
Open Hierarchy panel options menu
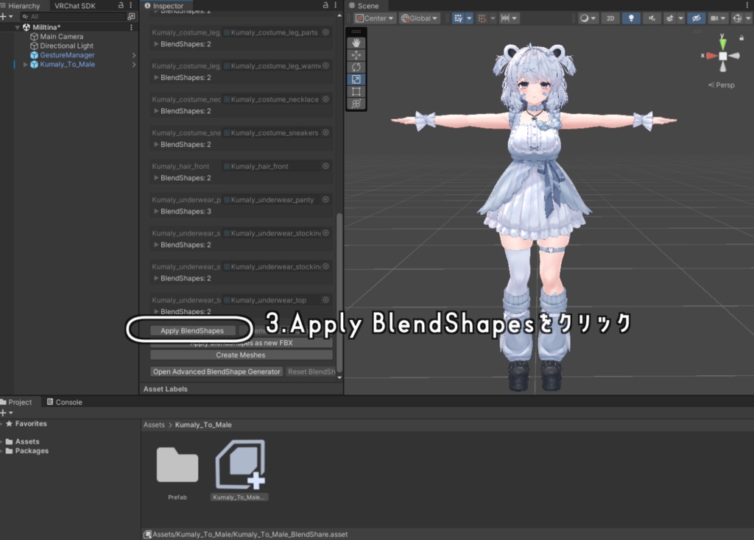click(131, 5)
